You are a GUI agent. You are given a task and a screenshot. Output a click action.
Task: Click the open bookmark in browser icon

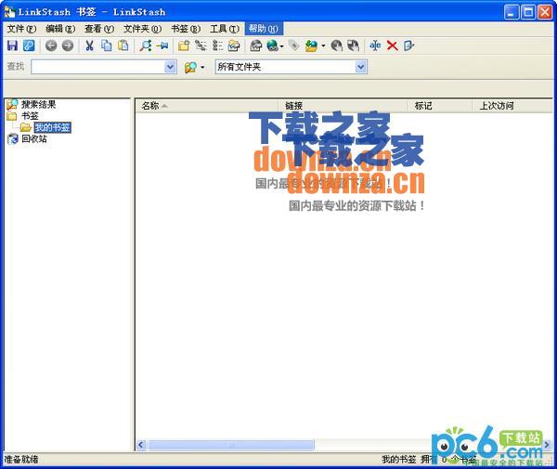(256, 46)
